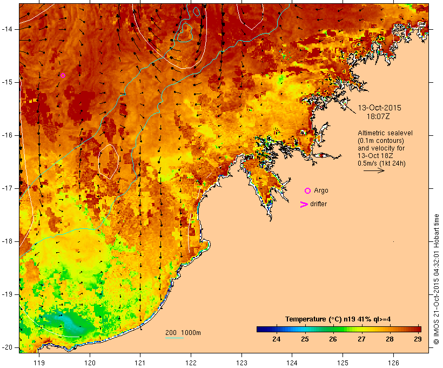Click colorbar label '28'

pyautogui.click(x=390, y=339)
